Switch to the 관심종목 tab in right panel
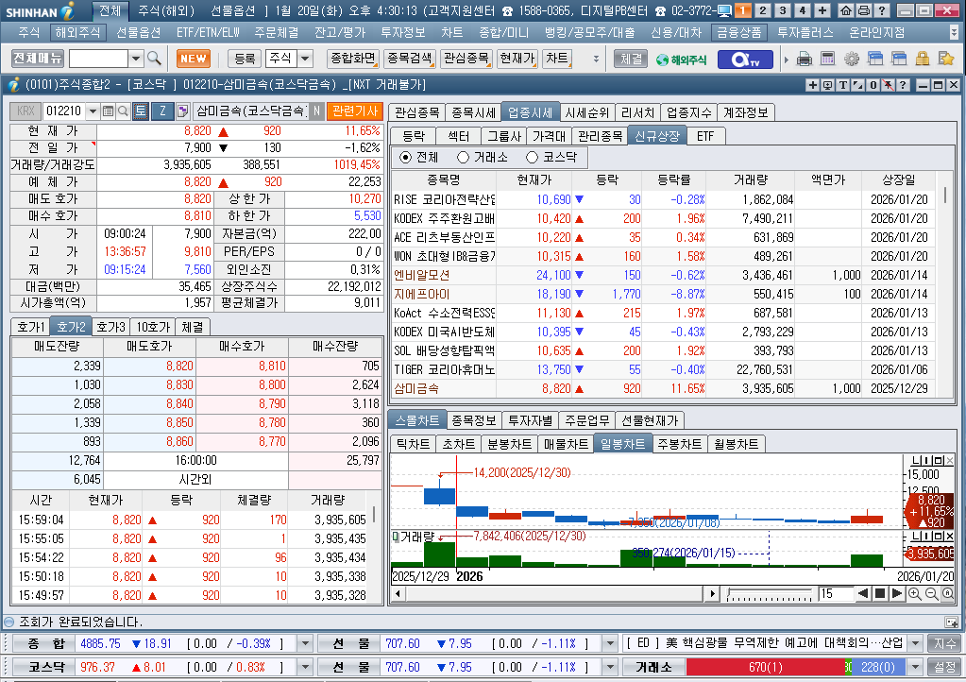This screenshot has height=682, width=966. (416, 112)
